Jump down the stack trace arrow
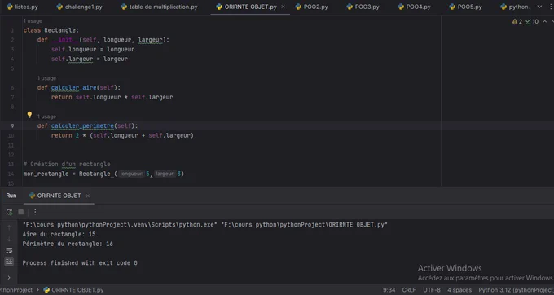Viewport: 554px width, 295px height. tap(9, 240)
